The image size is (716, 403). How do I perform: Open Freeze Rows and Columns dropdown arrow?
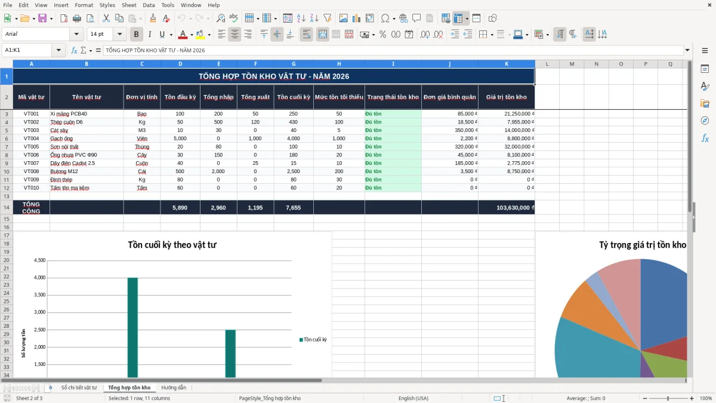[x=467, y=19]
